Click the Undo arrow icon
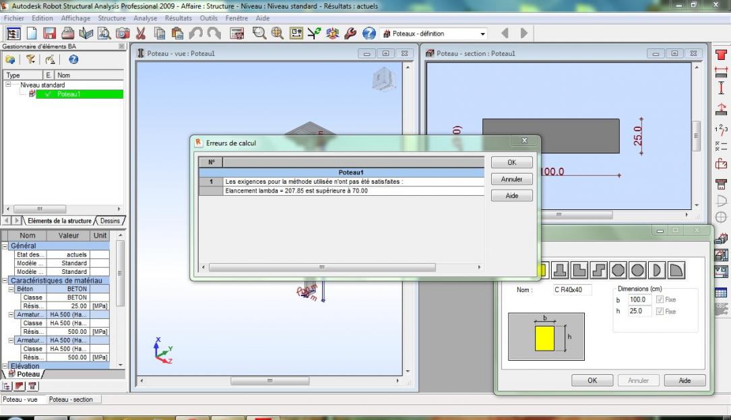The height and width of the screenshot is (420, 731). tap(196, 34)
